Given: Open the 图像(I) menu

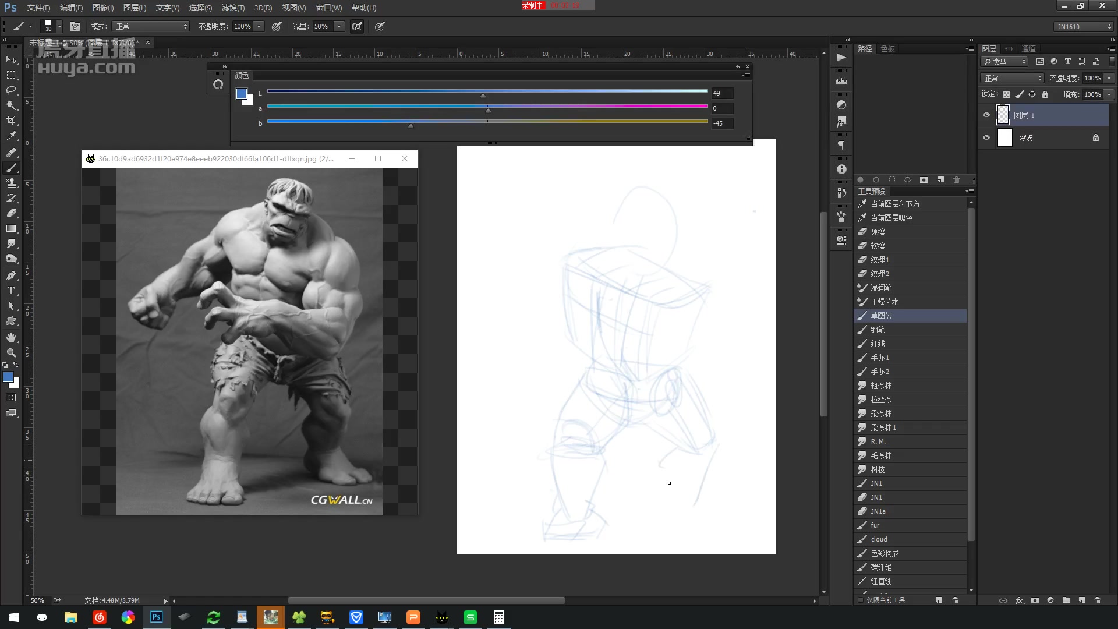Looking at the screenshot, I should pyautogui.click(x=103, y=8).
